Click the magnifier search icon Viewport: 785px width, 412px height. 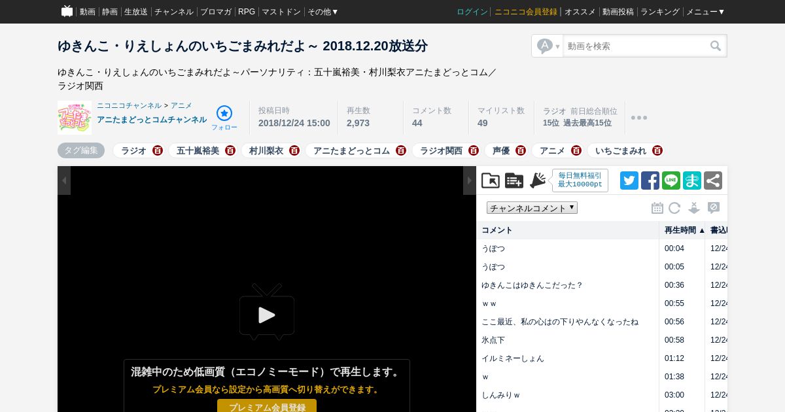716,46
